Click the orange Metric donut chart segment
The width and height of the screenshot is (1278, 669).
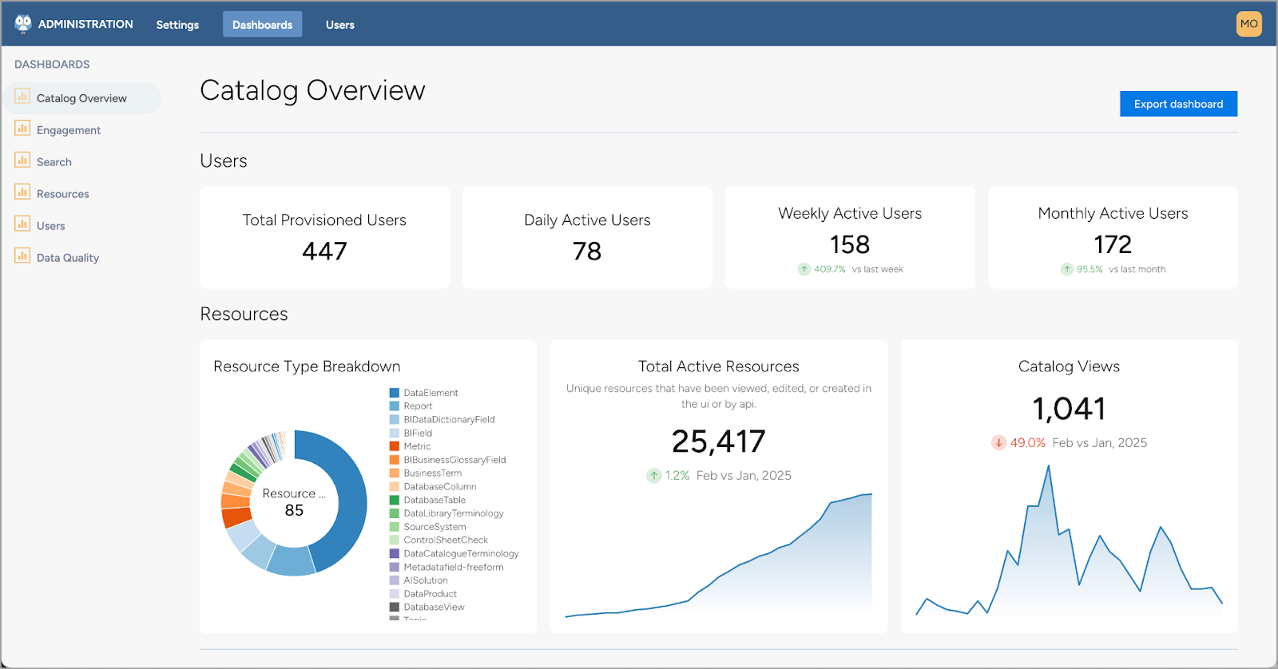click(x=236, y=517)
